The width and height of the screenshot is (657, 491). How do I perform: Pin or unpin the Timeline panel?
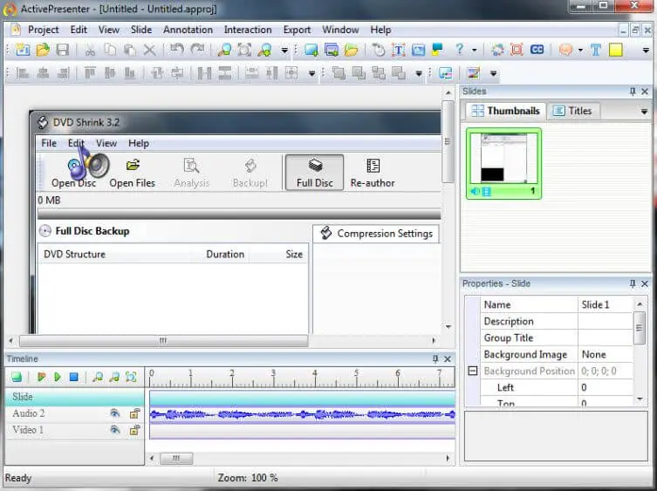[x=435, y=359]
